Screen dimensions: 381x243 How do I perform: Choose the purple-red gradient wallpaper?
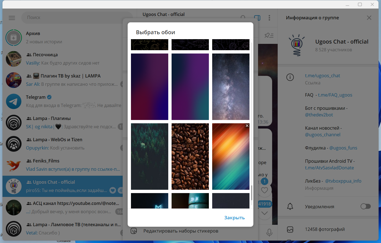coord(149,87)
